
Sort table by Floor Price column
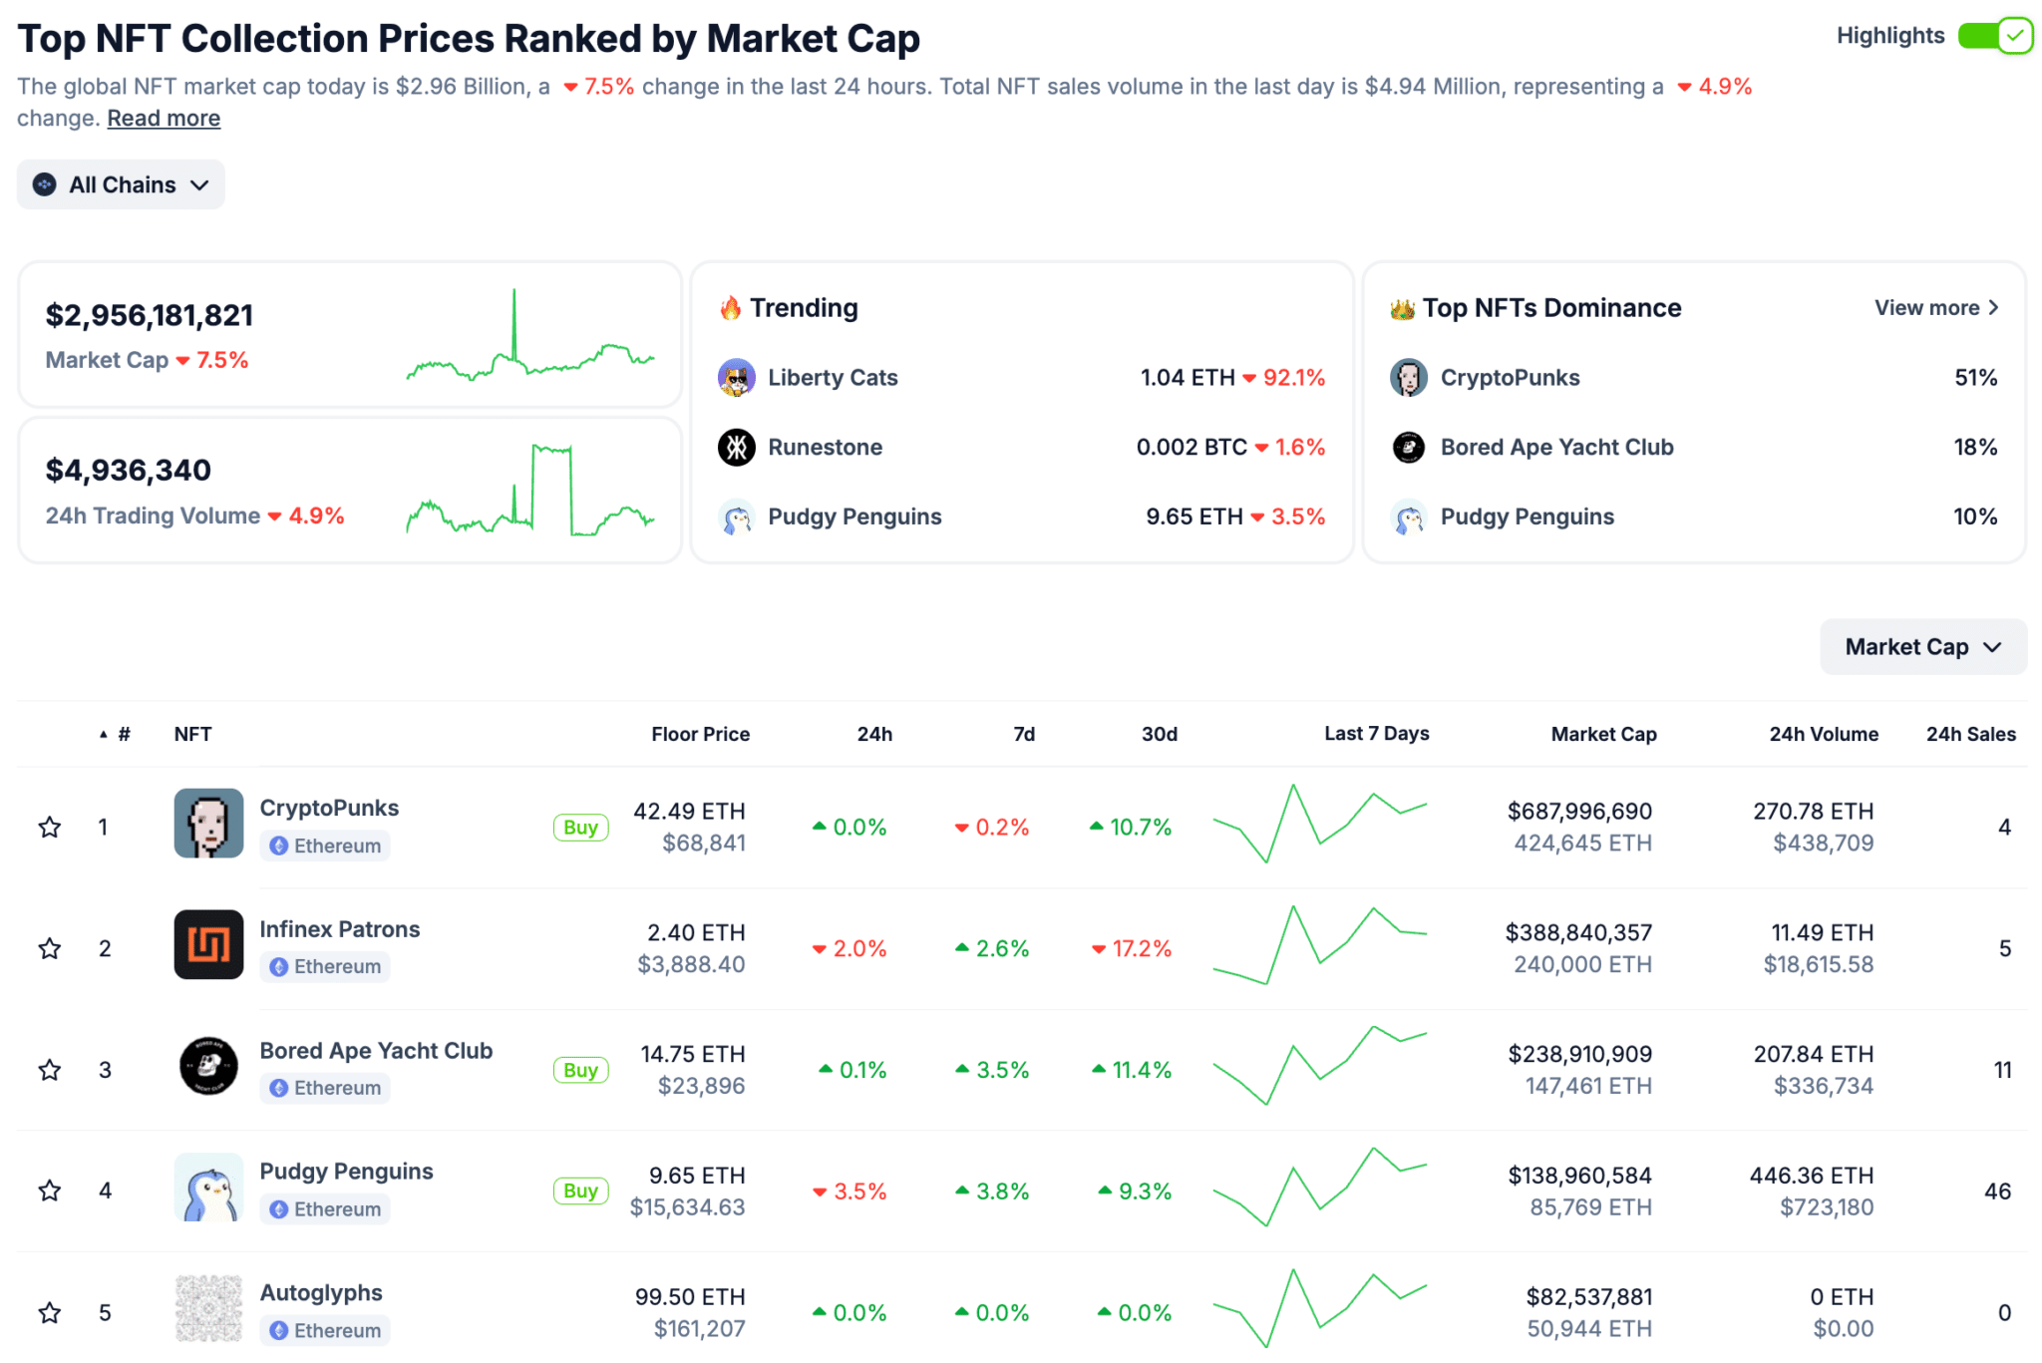tap(700, 735)
